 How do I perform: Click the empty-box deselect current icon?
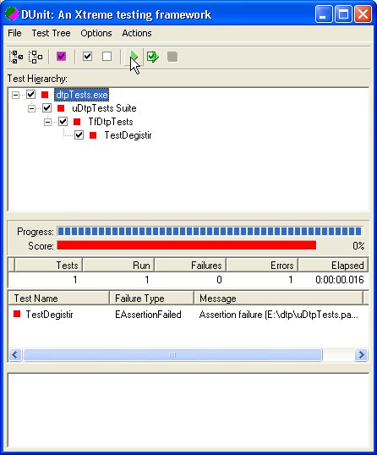(x=107, y=57)
